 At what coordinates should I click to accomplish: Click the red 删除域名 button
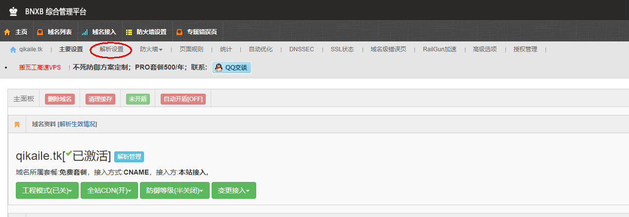click(60, 99)
